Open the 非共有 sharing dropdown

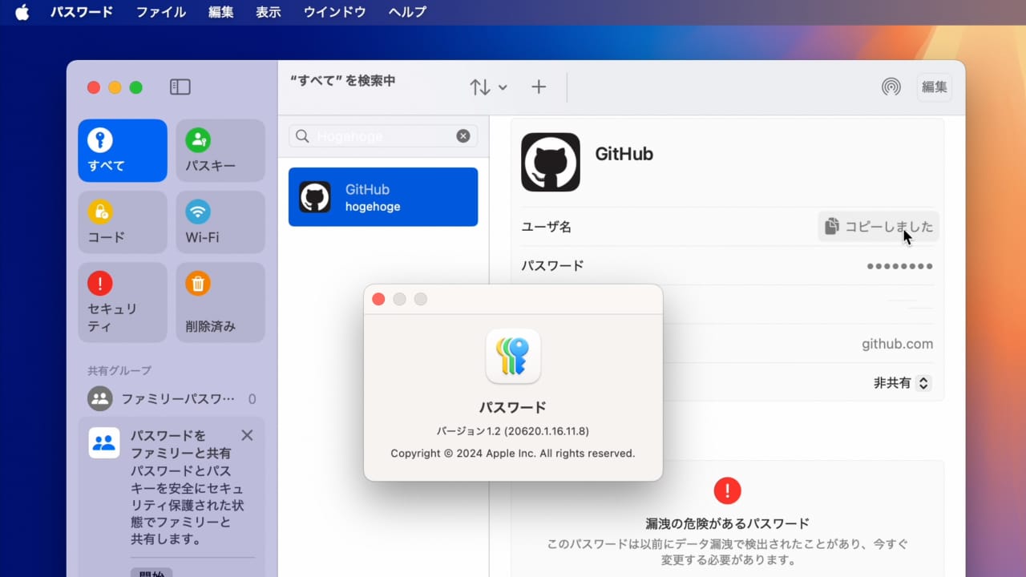pos(902,383)
